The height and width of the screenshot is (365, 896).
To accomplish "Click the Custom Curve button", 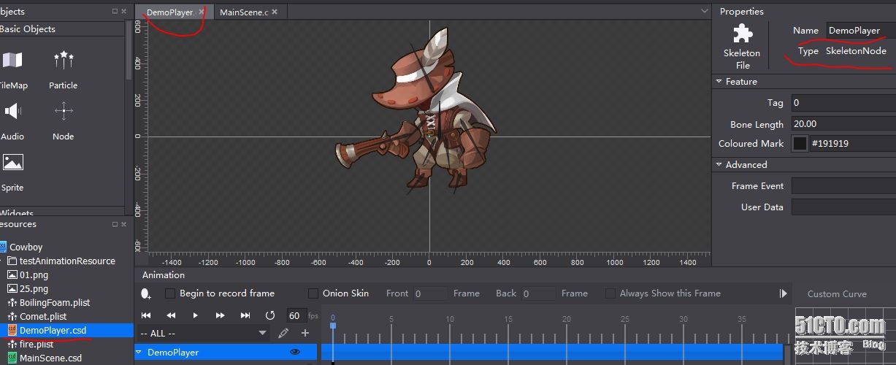I will coord(837,293).
